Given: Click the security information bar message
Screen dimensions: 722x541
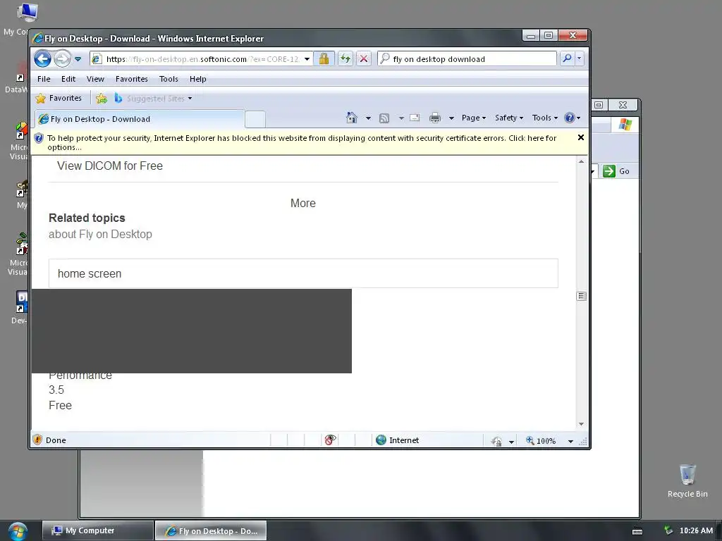Looking at the screenshot, I should tap(302, 142).
